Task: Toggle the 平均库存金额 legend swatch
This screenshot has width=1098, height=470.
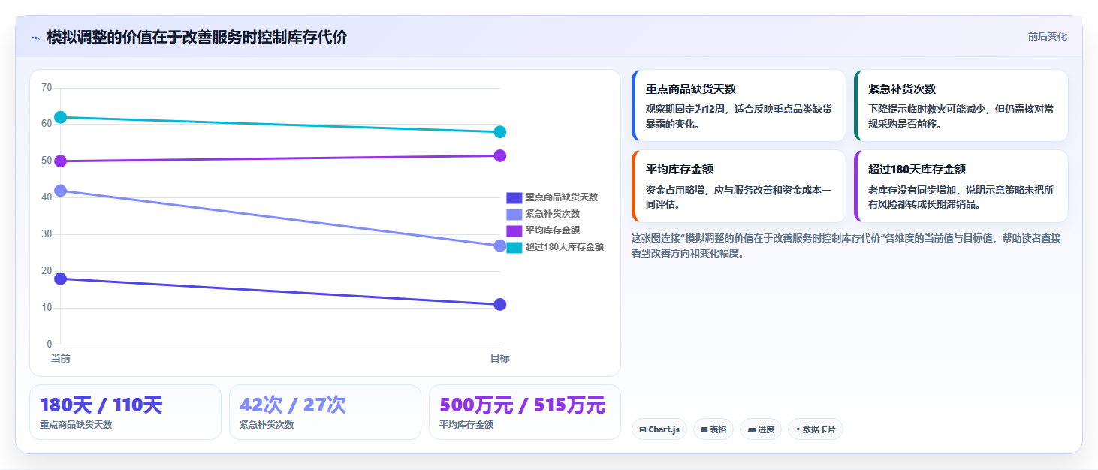Action: [514, 230]
